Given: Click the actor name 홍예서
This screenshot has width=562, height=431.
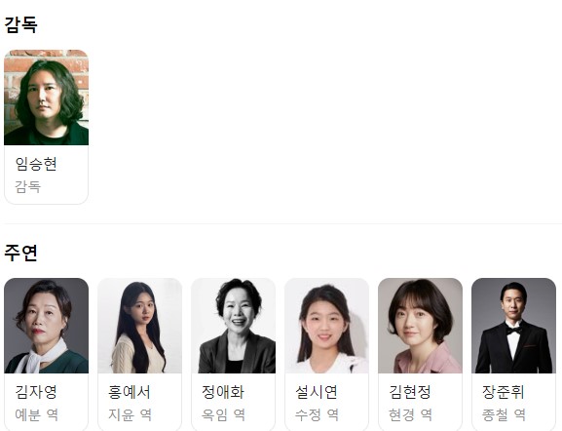Looking at the screenshot, I should pos(130,392).
